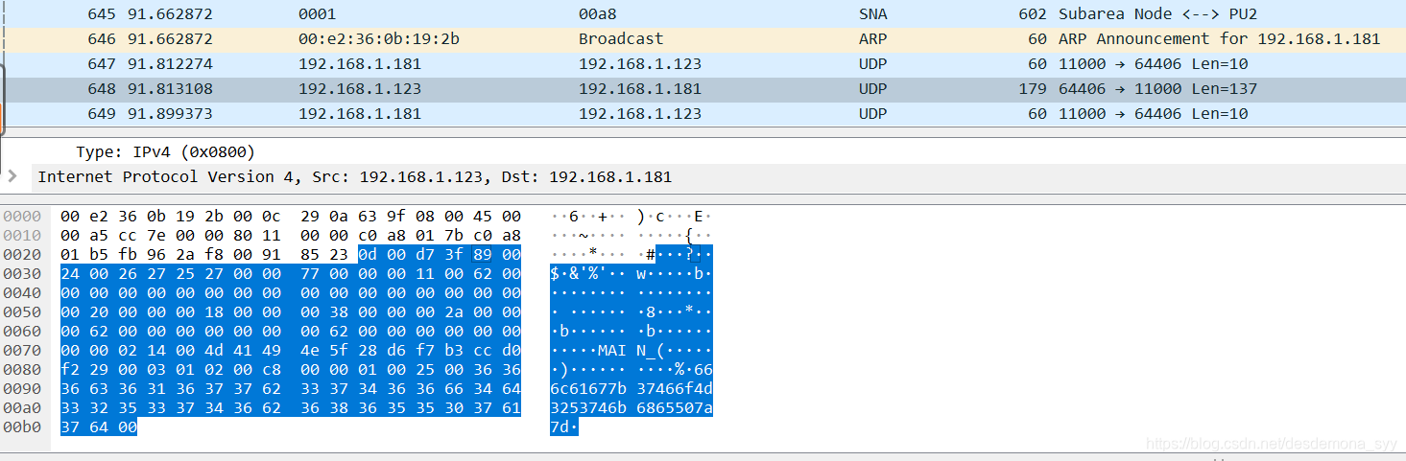Image resolution: width=1406 pixels, height=461 pixels.
Task: Click destination 192.168.1.123 in packet 647
Action: click(x=640, y=64)
